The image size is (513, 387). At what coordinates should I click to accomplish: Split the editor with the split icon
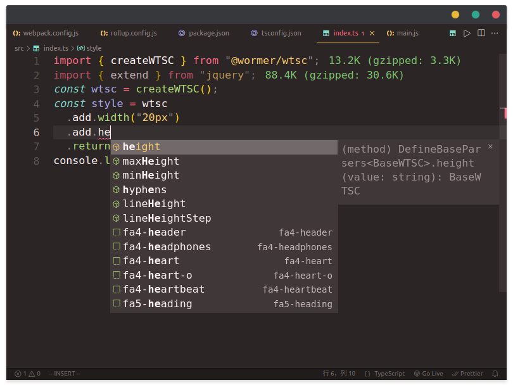point(481,33)
